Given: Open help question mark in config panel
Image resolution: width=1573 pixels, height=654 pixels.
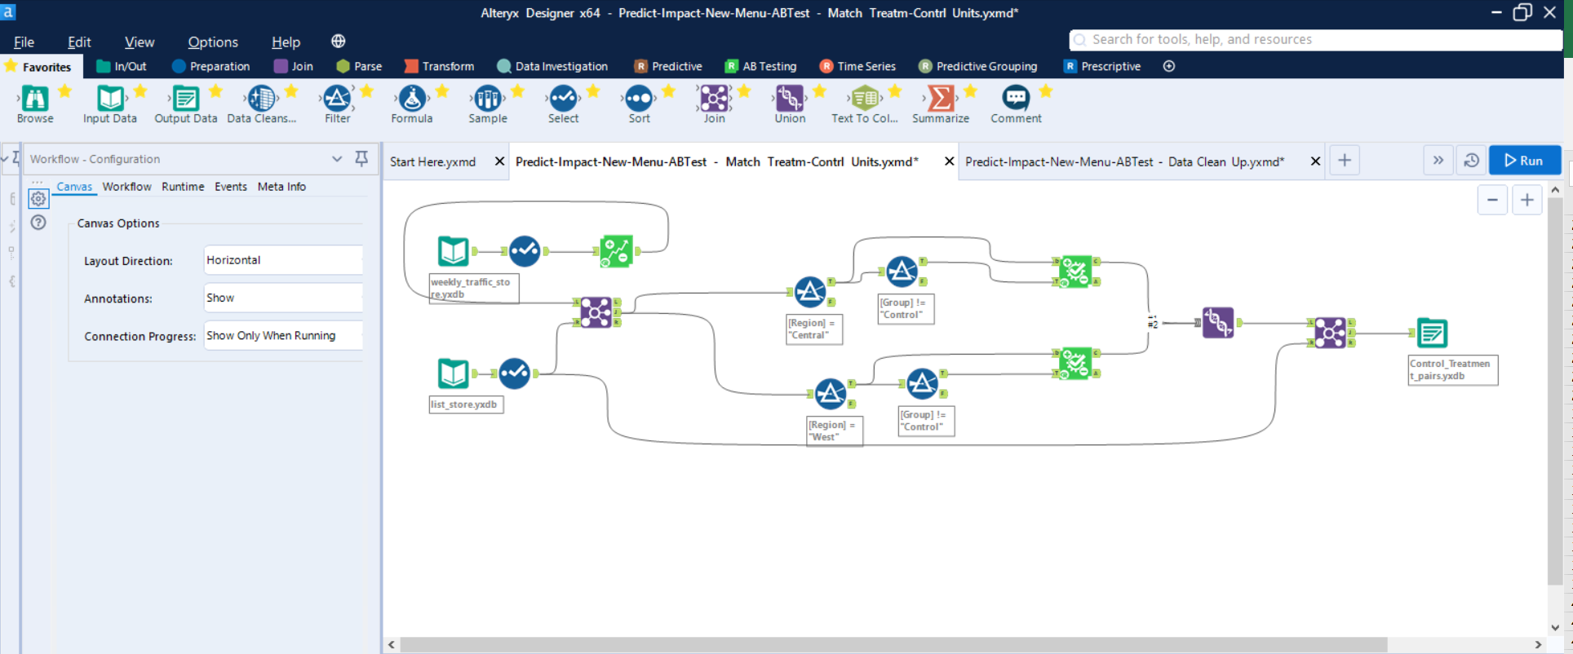Looking at the screenshot, I should click(38, 223).
